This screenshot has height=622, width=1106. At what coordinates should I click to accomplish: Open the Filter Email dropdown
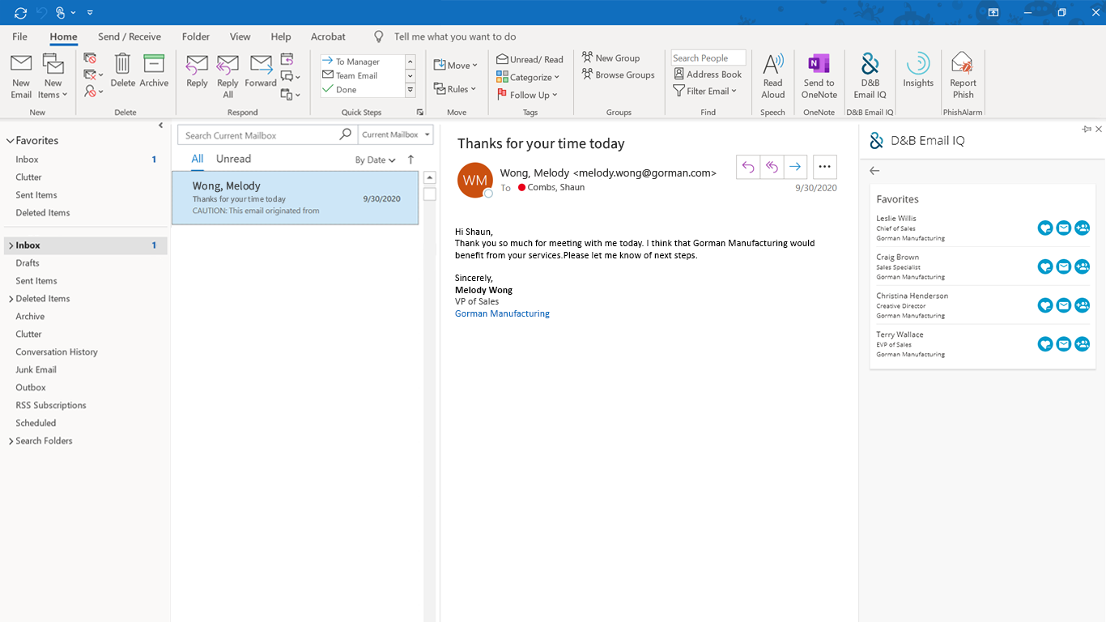705,91
